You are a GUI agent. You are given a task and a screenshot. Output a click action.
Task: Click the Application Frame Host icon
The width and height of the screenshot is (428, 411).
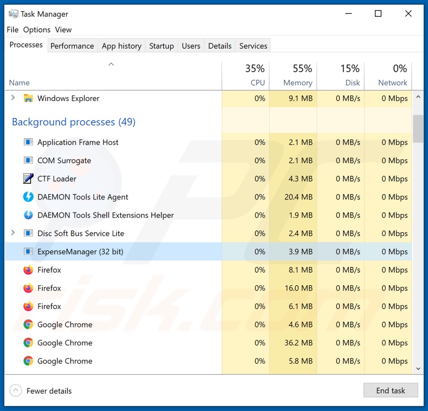28,142
